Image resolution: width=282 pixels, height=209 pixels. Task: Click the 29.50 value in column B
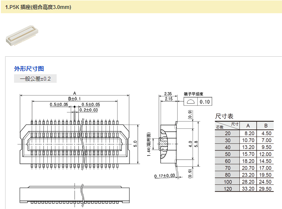tap(265, 188)
